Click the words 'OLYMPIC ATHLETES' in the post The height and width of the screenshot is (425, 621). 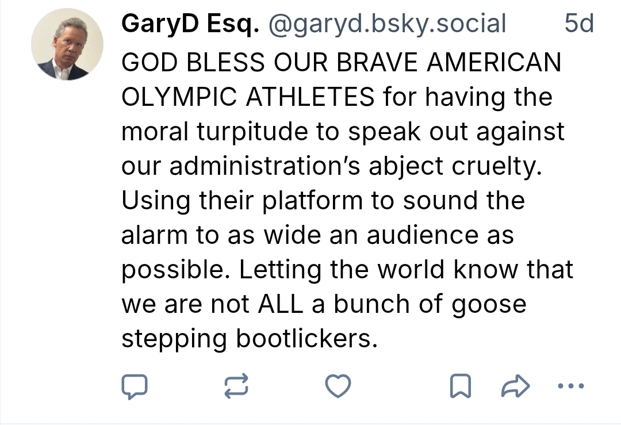coord(248,97)
